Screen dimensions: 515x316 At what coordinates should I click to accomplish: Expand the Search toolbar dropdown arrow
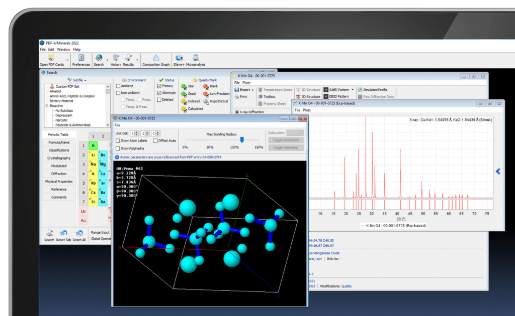coord(107,60)
